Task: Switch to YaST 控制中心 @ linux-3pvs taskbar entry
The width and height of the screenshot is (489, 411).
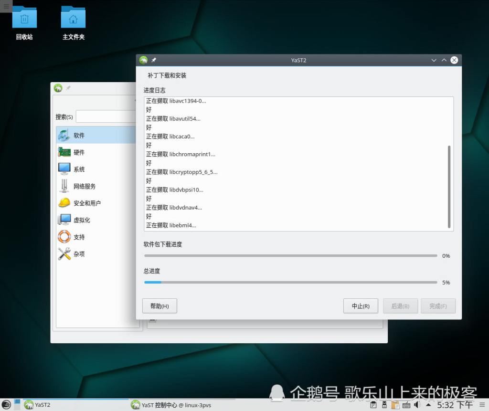Action: pos(182,405)
